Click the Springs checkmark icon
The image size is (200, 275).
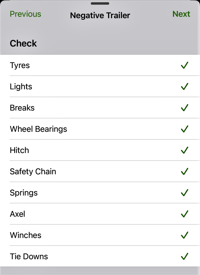pyautogui.click(x=184, y=193)
